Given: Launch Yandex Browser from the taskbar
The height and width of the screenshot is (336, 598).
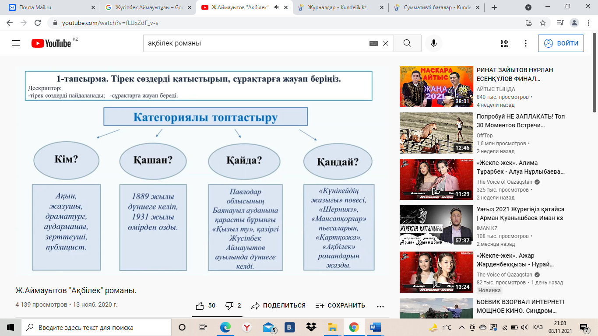Looking at the screenshot, I should point(247,327).
